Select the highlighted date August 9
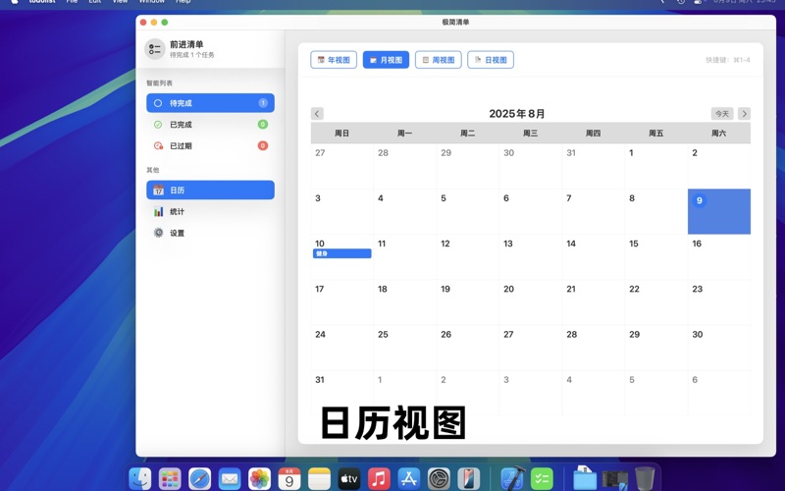Image resolution: width=785 pixels, height=491 pixels. click(718, 211)
